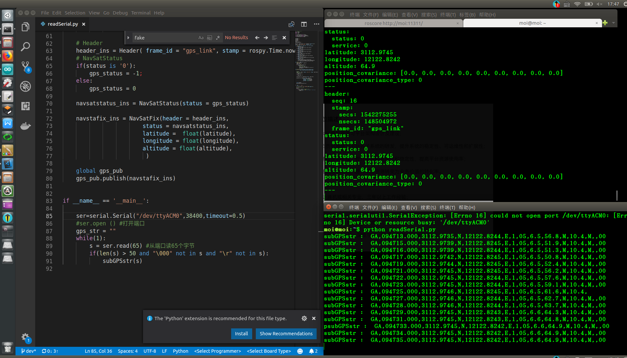This screenshot has height=358, width=627.
Task: Open the Extensions view in activity bar
Action: coord(25,106)
